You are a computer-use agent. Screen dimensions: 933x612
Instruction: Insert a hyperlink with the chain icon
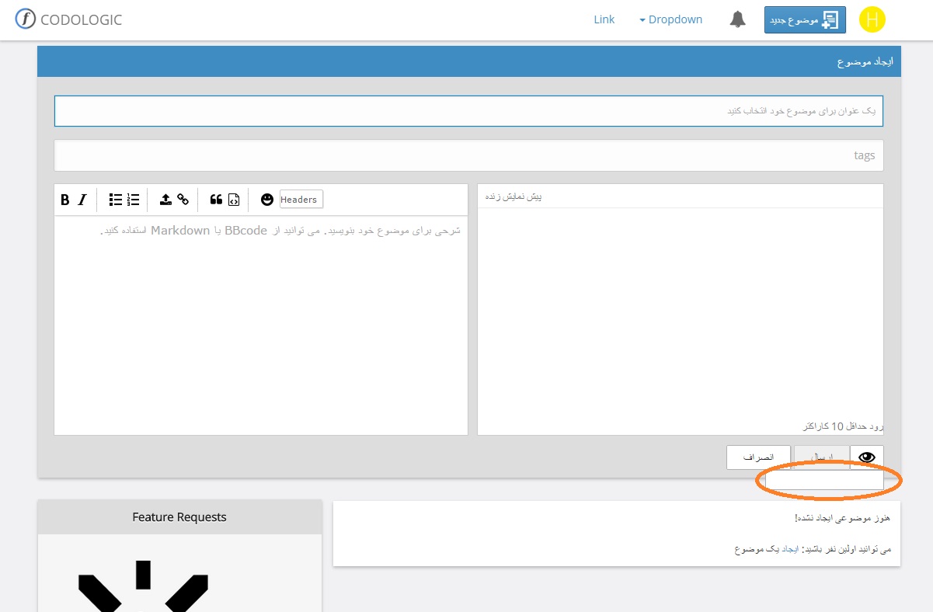coord(183,200)
